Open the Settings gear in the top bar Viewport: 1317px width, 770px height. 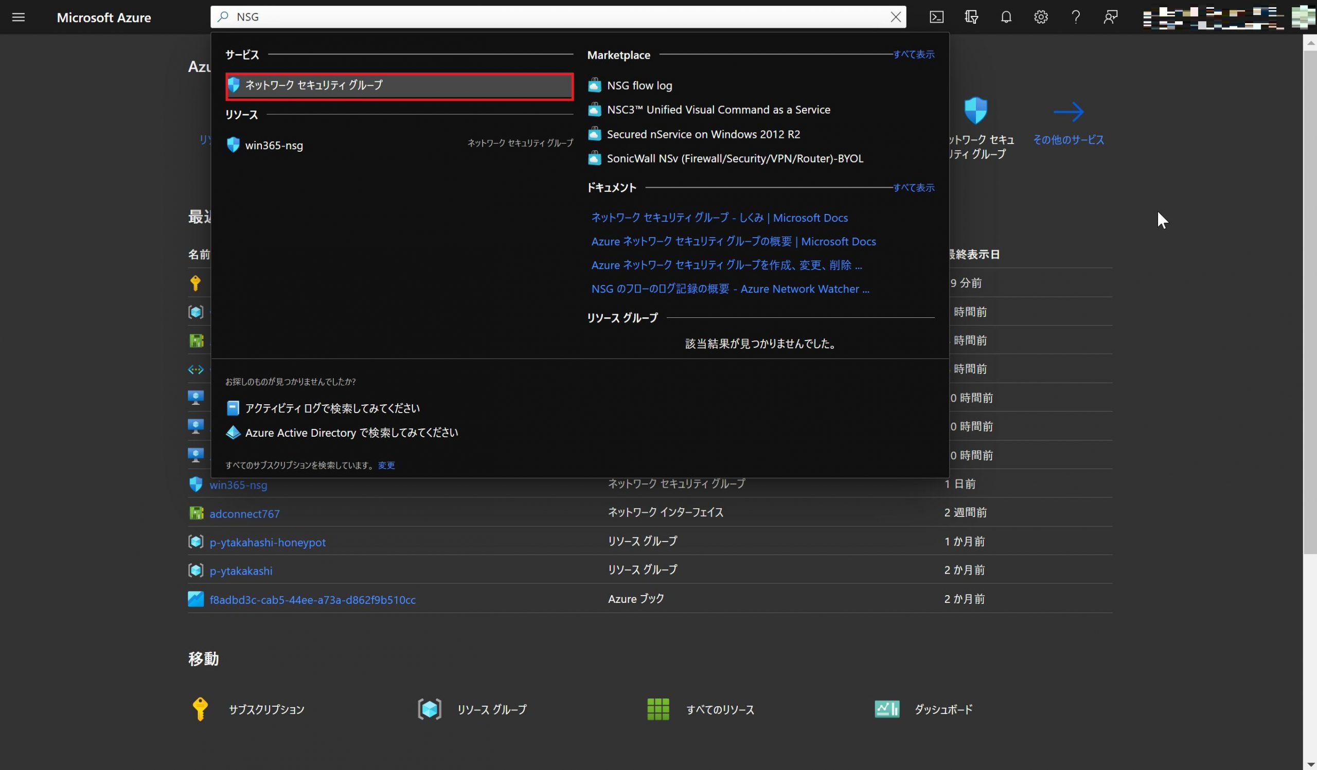click(x=1041, y=17)
